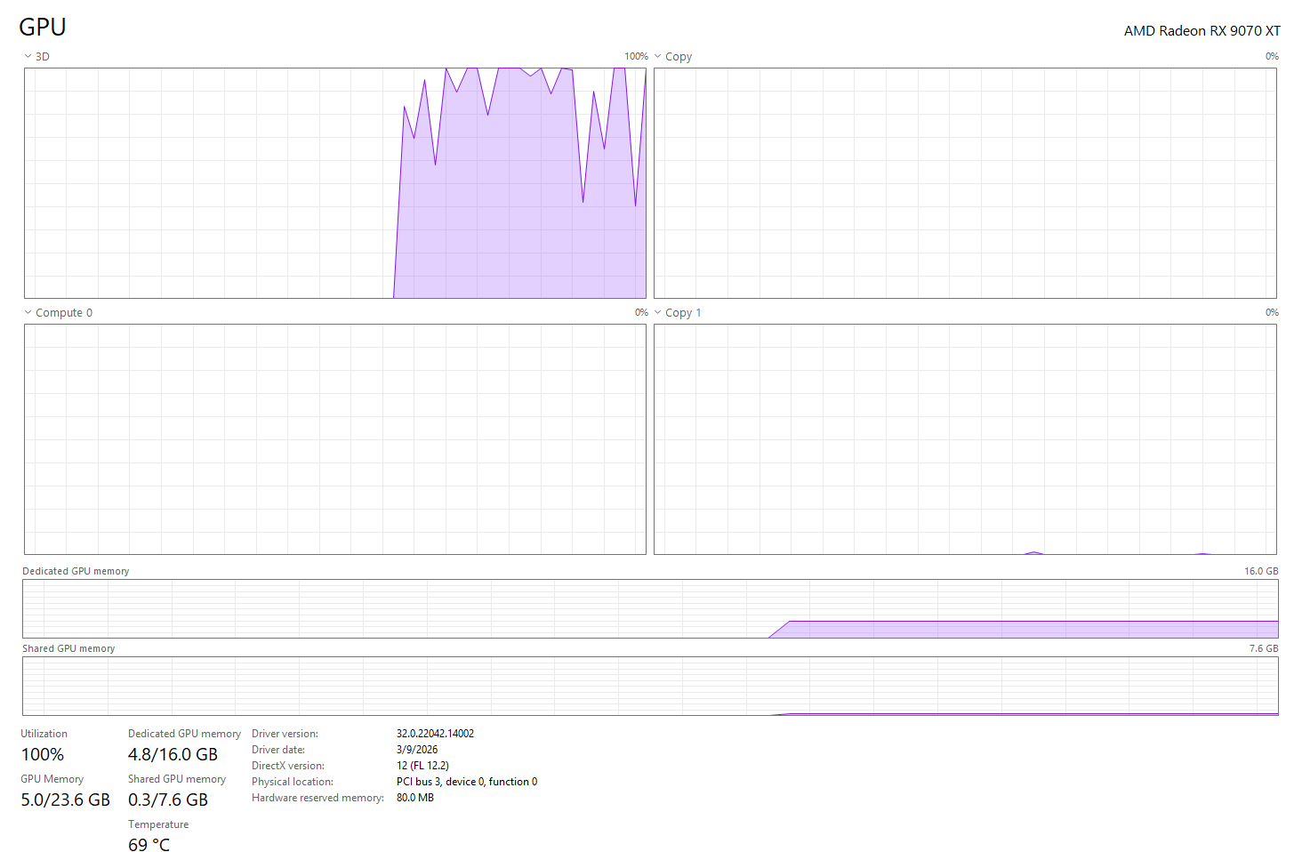Image resolution: width=1294 pixels, height=852 pixels.
Task: Click the Shared GPU memory usage graph
Action: (650, 686)
